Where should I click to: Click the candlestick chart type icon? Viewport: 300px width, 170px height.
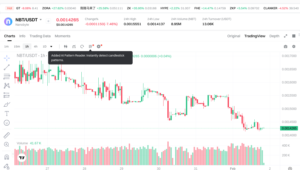pyautogui.click(x=66, y=46)
